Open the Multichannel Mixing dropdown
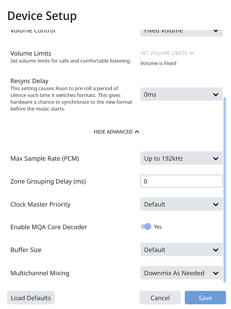This screenshot has width=231, height=309. pos(181,273)
